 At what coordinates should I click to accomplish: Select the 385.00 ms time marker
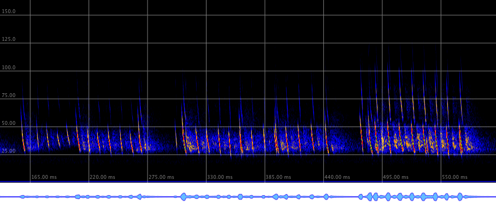point(279,177)
